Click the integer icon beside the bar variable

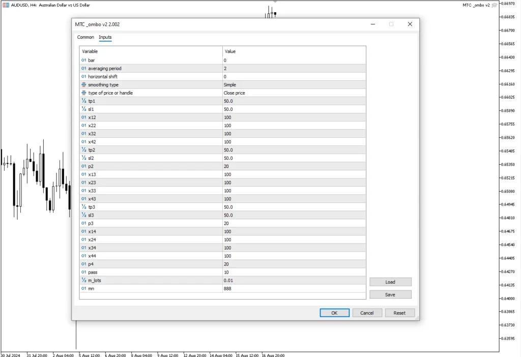click(84, 60)
